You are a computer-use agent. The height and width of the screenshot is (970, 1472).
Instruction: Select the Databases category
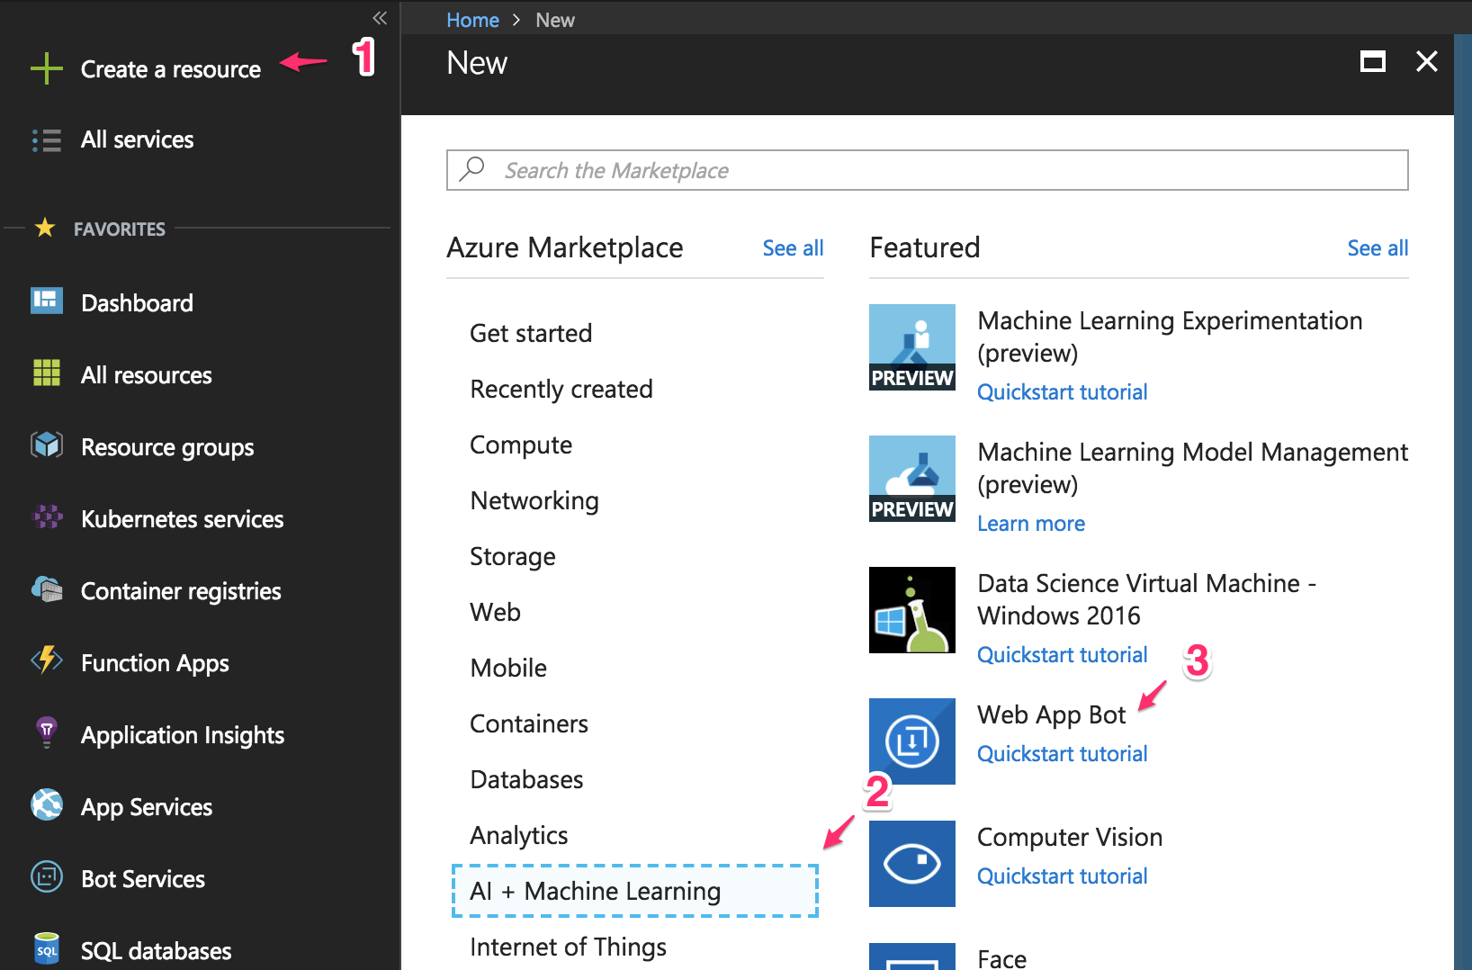coord(526,779)
